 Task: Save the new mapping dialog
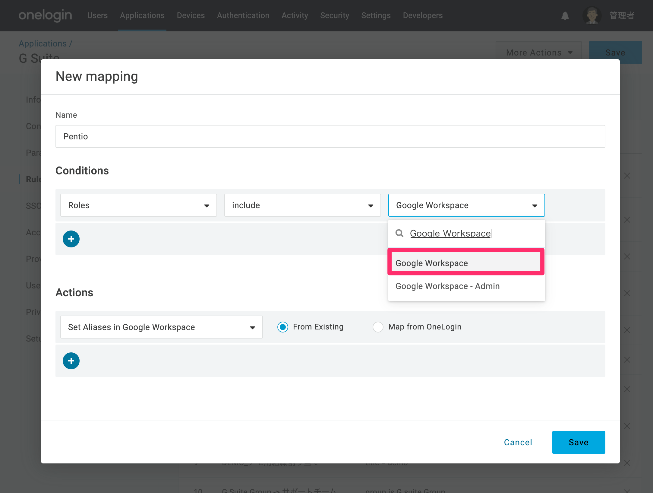tap(579, 442)
